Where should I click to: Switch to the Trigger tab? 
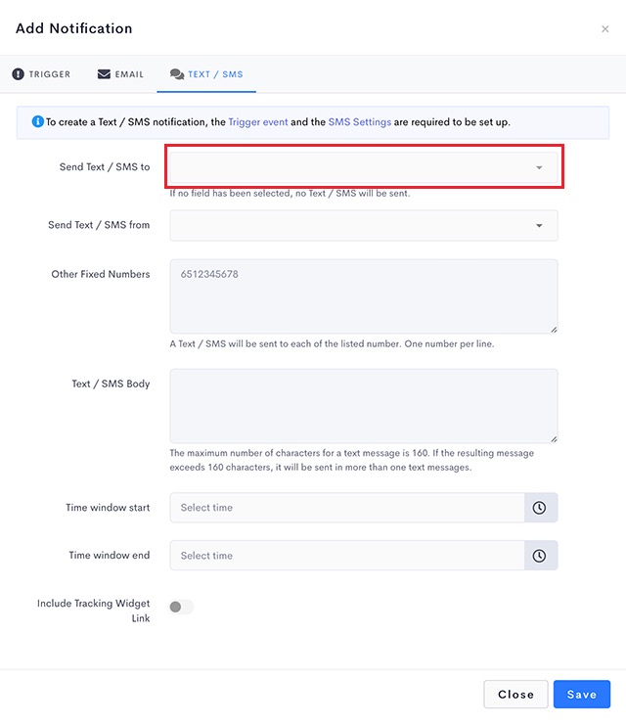[x=41, y=74]
